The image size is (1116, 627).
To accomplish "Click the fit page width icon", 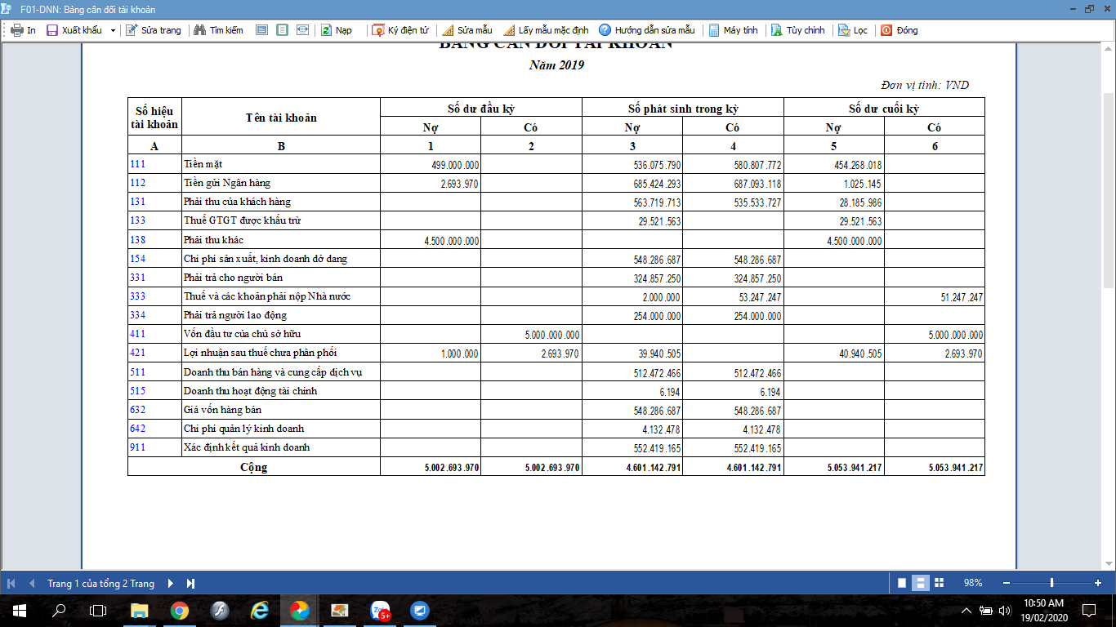I will pos(302,30).
